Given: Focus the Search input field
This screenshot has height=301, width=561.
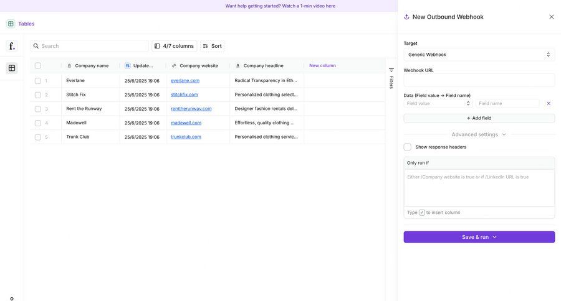Looking at the screenshot, I should pos(89,46).
